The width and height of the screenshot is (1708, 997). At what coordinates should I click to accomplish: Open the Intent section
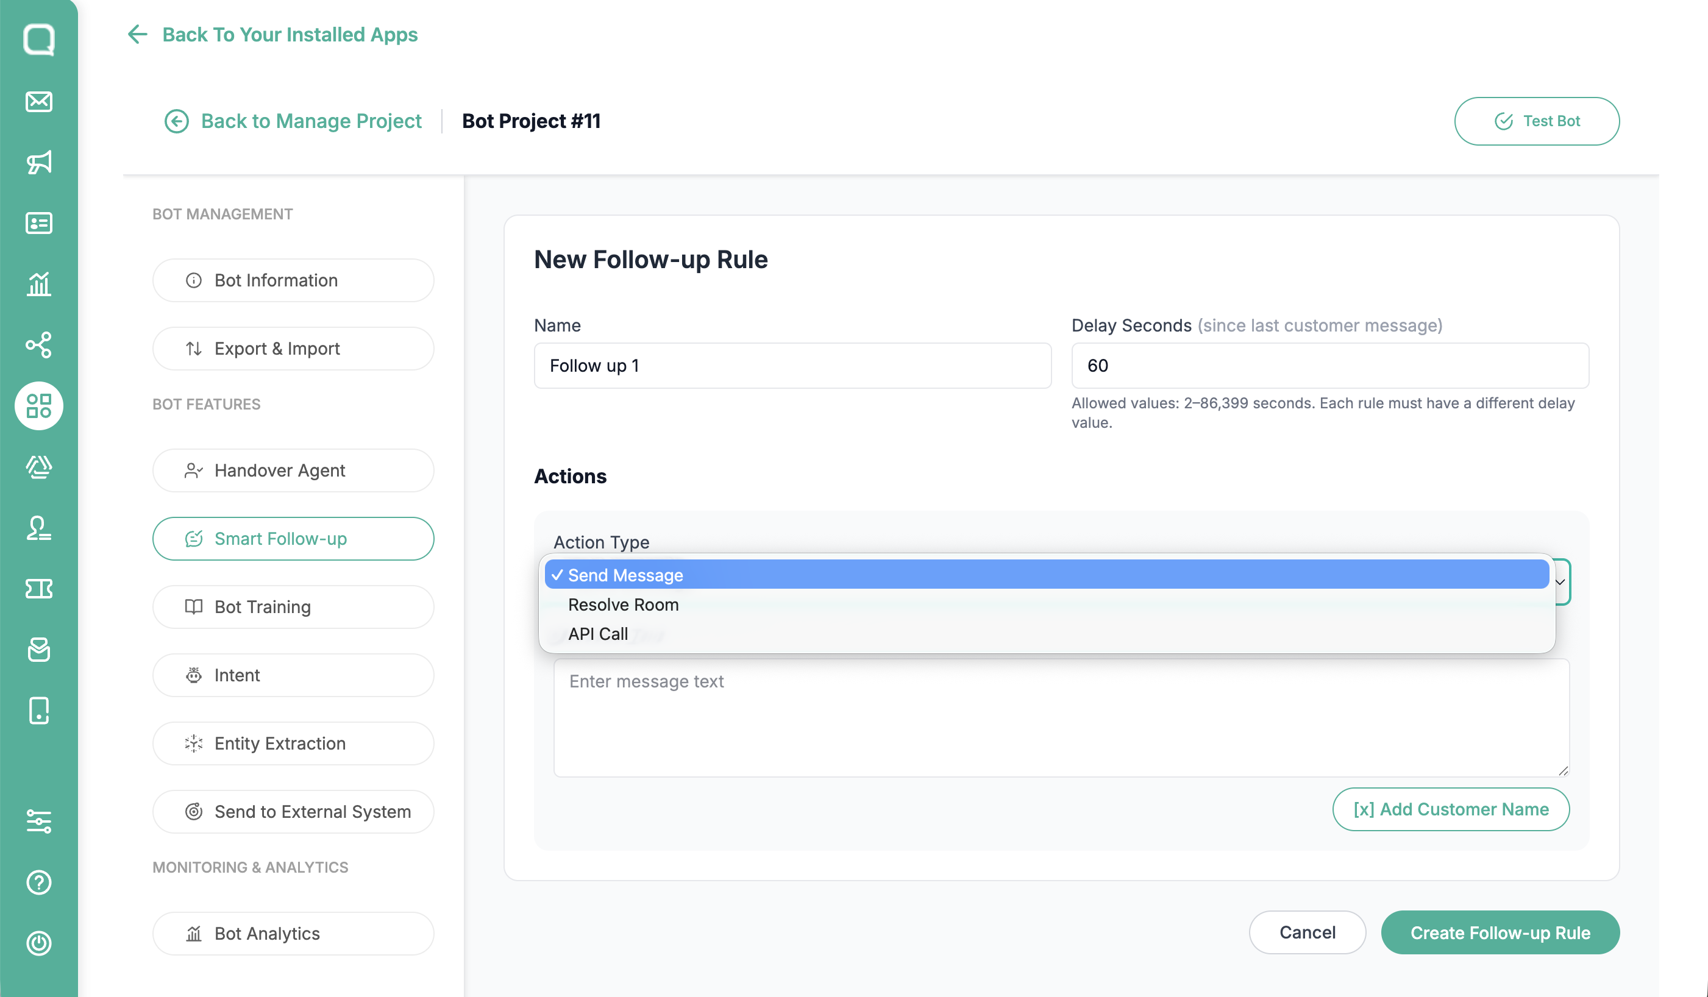[293, 675]
